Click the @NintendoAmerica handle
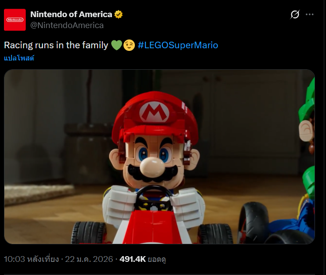The width and height of the screenshot is (326, 275). 67,25
